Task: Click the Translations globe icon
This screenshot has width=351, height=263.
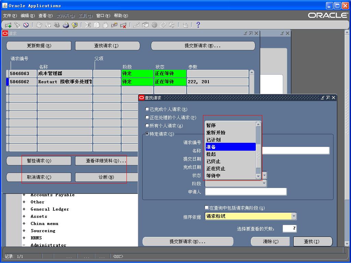Action: [154, 25]
